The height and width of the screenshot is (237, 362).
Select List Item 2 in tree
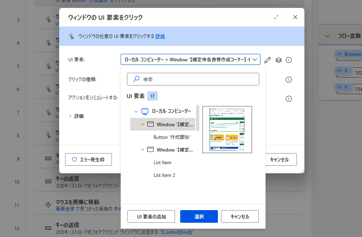tap(164, 175)
